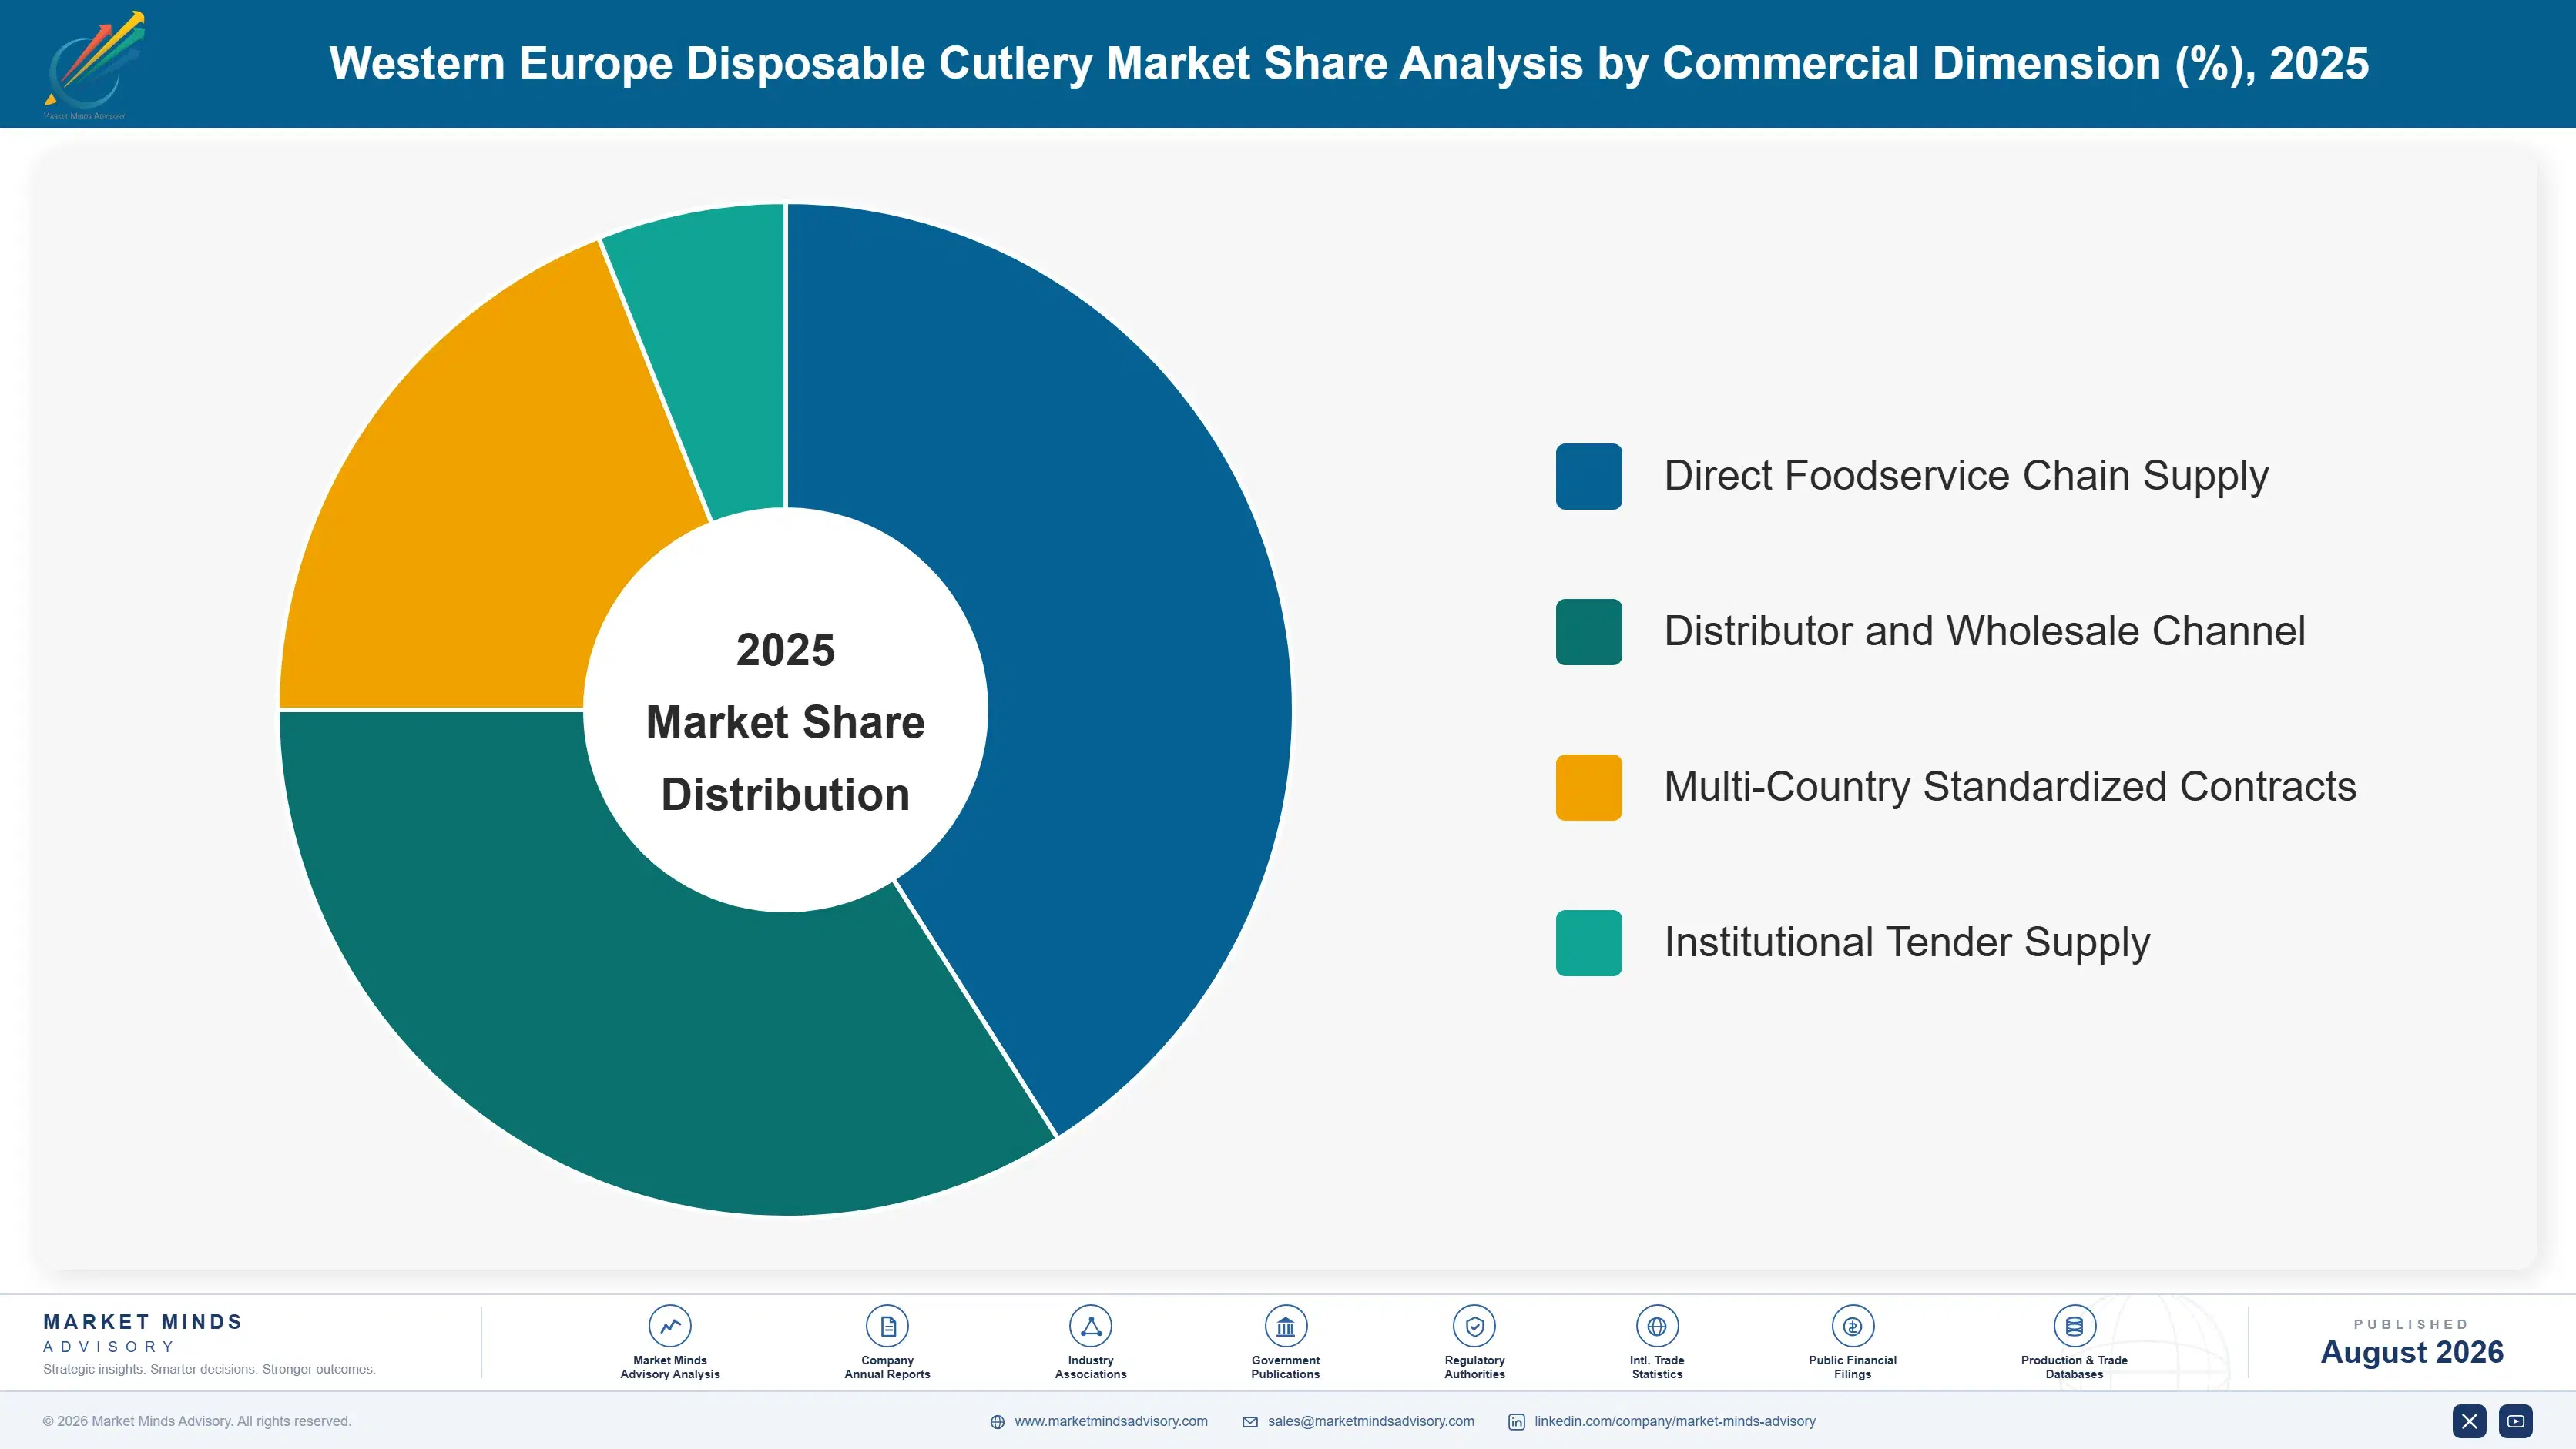2576x1449 pixels.
Task: Click the Market Minds Advisory Analysis icon
Action: click(669, 1326)
